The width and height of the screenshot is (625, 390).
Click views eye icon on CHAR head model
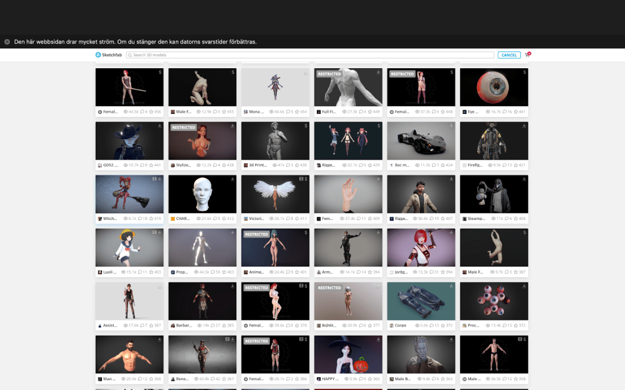(198, 218)
